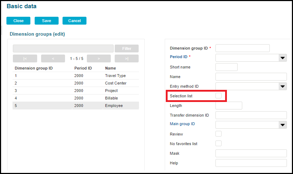
Task: Click the Close button
Action: pos(18,21)
